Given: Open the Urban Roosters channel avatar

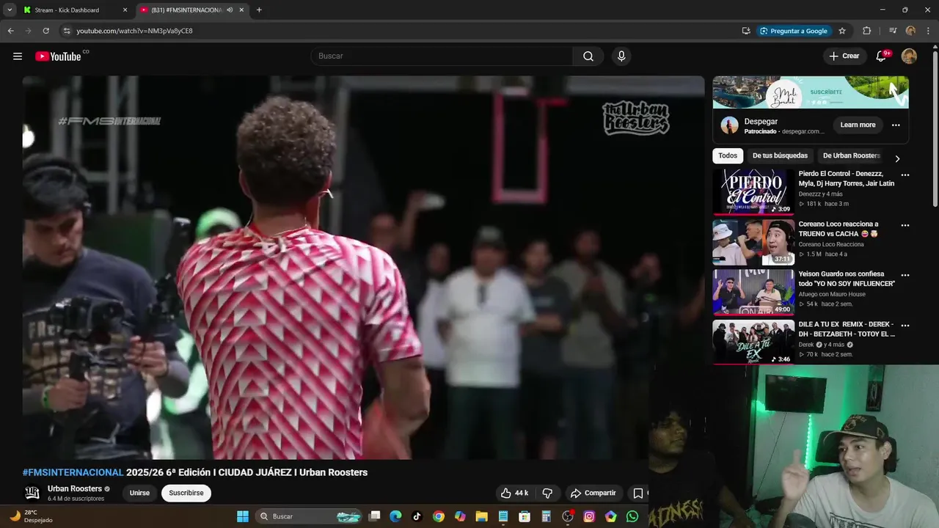Looking at the screenshot, I should click(32, 493).
